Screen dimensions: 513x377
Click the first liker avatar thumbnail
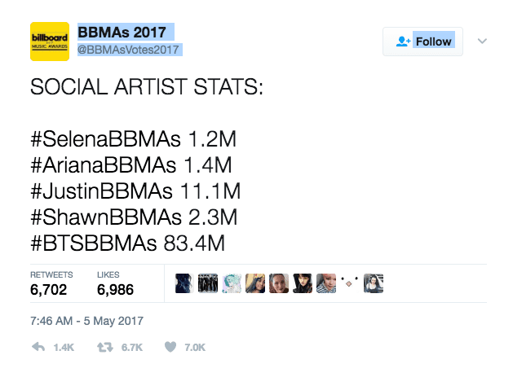click(184, 283)
